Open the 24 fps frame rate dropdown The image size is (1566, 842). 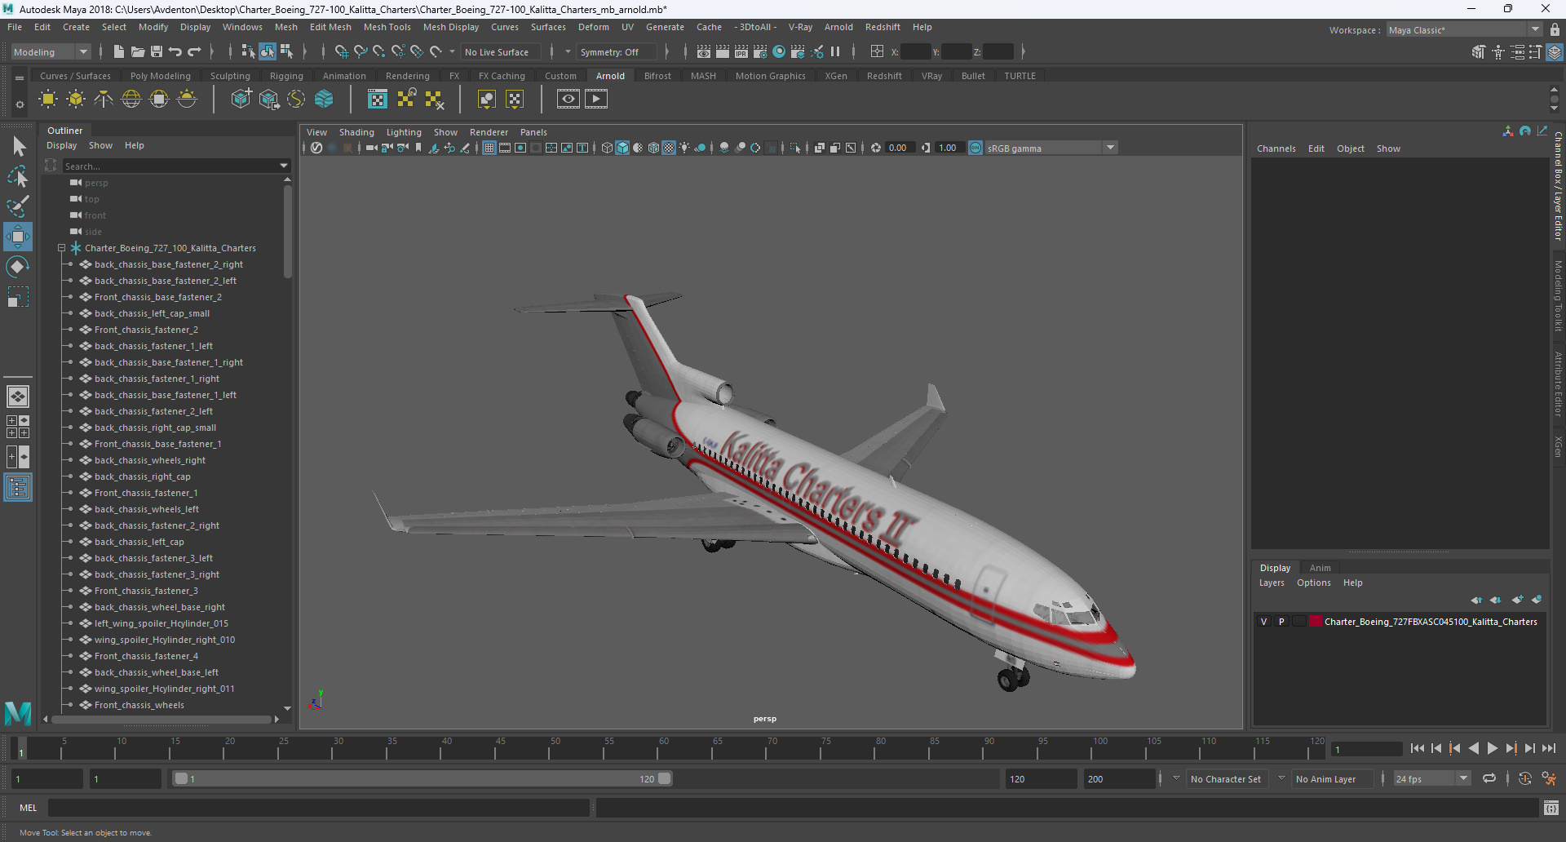(x=1432, y=779)
